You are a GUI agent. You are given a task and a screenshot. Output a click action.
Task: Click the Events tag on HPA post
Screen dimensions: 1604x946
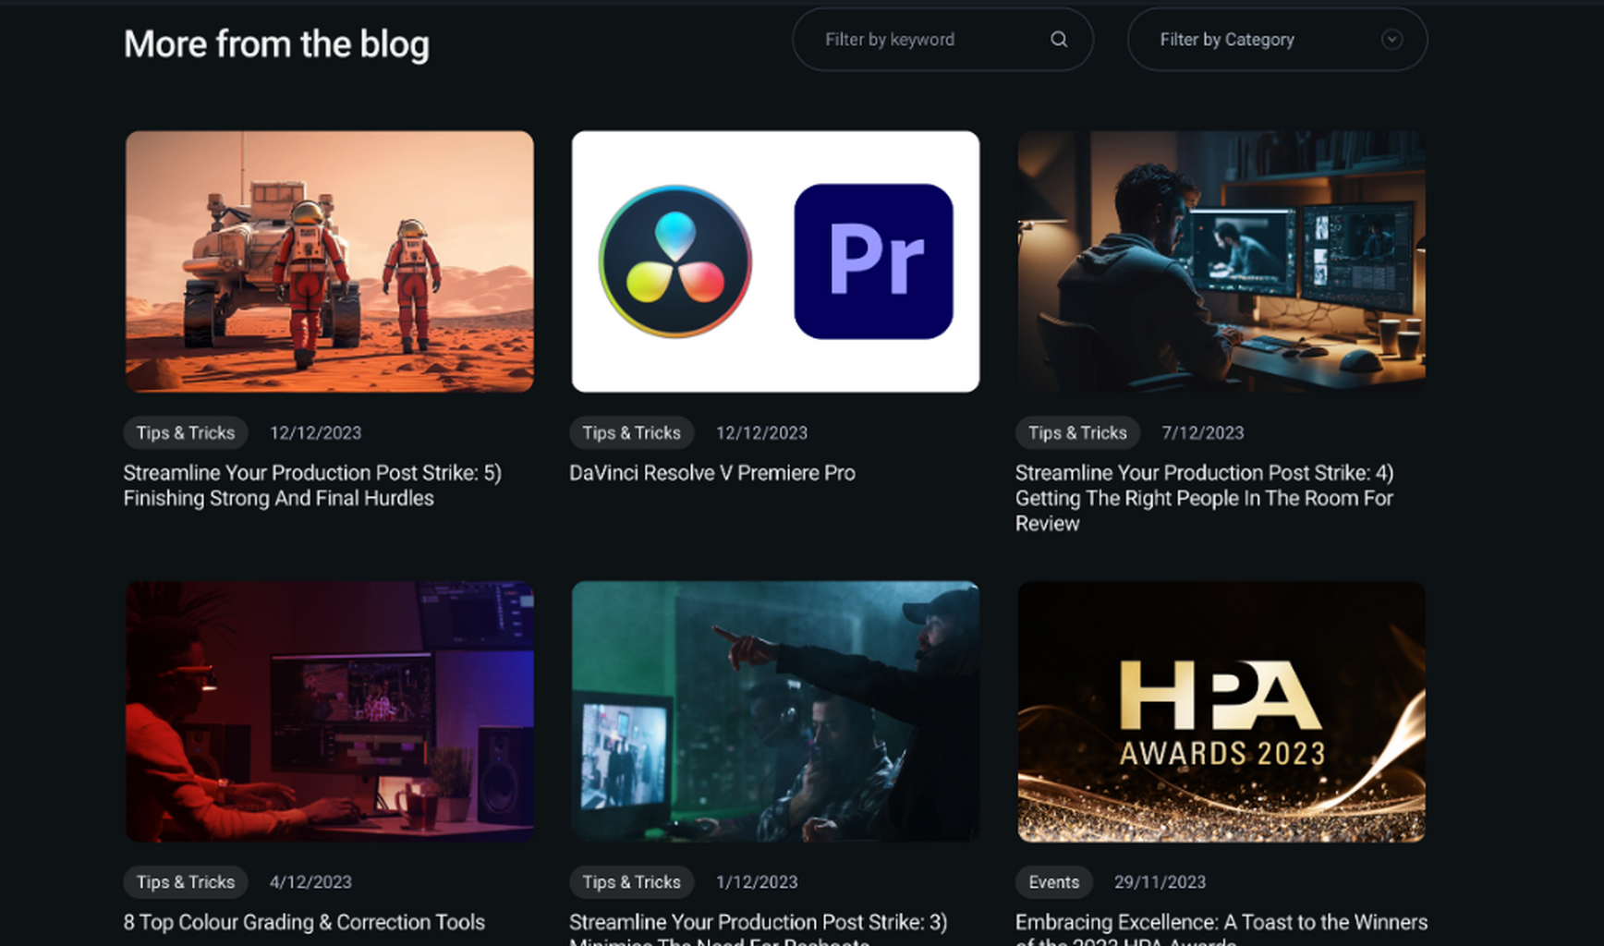1054,882
